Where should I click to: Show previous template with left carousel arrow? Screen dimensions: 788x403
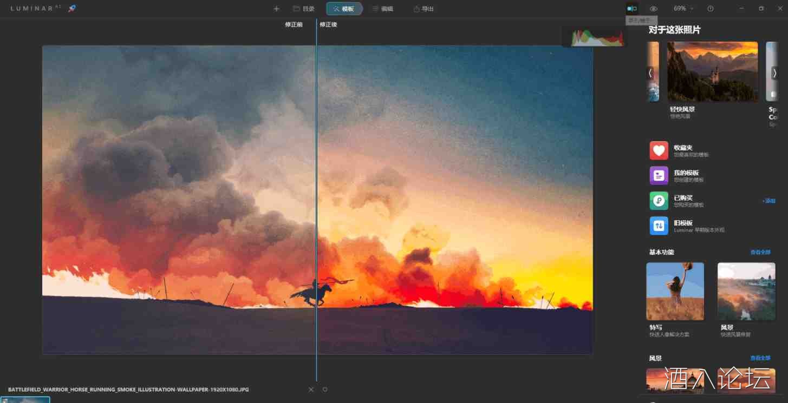tap(650, 72)
